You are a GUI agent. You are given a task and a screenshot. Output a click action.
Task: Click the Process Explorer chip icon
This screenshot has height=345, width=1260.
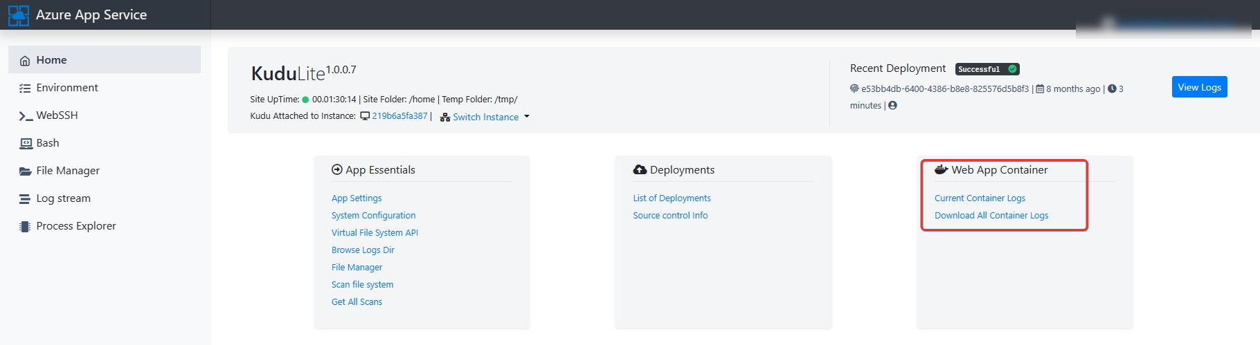coord(25,226)
